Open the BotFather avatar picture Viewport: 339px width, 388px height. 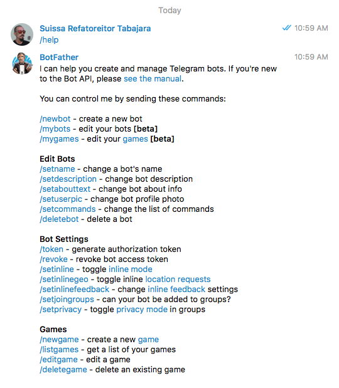tap(22, 63)
